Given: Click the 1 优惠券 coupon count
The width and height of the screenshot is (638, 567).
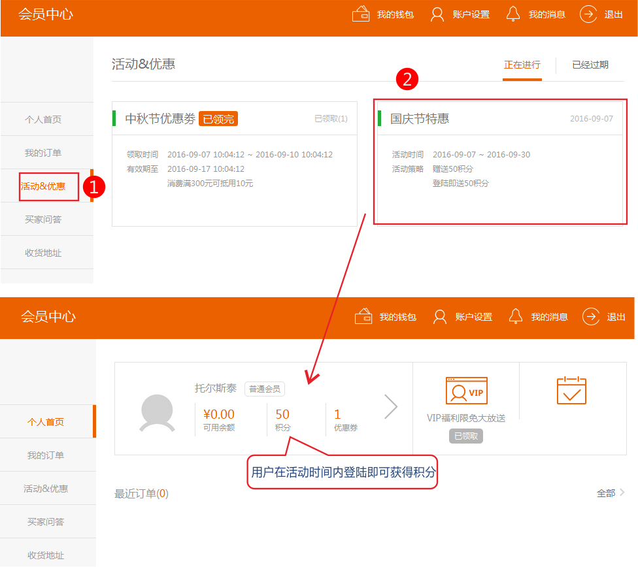Looking at the screenshot, I should (338, 415).
